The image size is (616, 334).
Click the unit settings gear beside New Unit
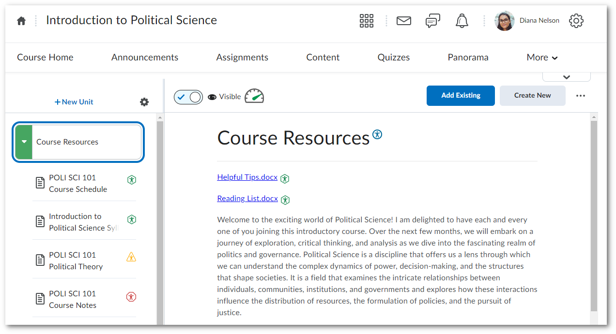pyautogui.click(x=144, y=102)
